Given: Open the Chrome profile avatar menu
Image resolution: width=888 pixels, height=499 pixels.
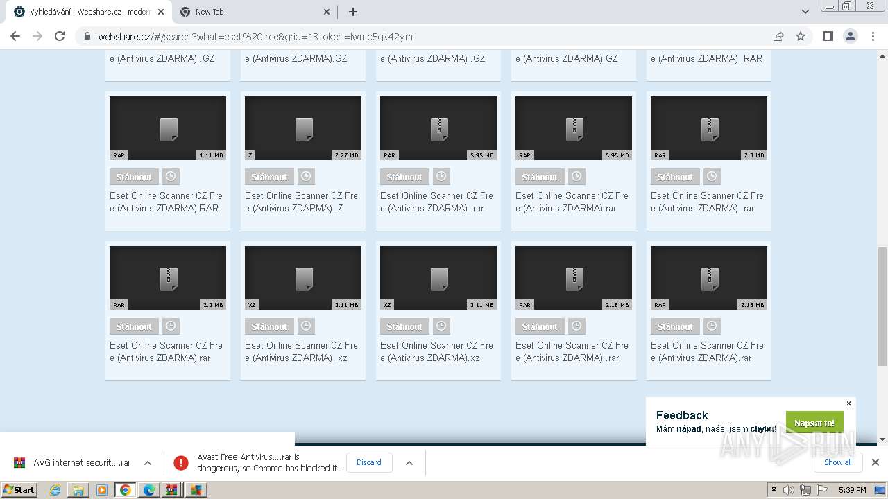Looking at the screenshot, I should click(x=850, y=36).
